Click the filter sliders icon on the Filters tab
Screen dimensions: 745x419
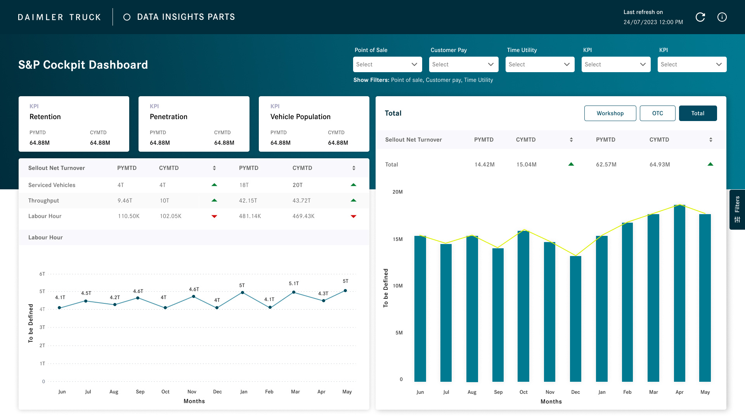tap(737, 219)
